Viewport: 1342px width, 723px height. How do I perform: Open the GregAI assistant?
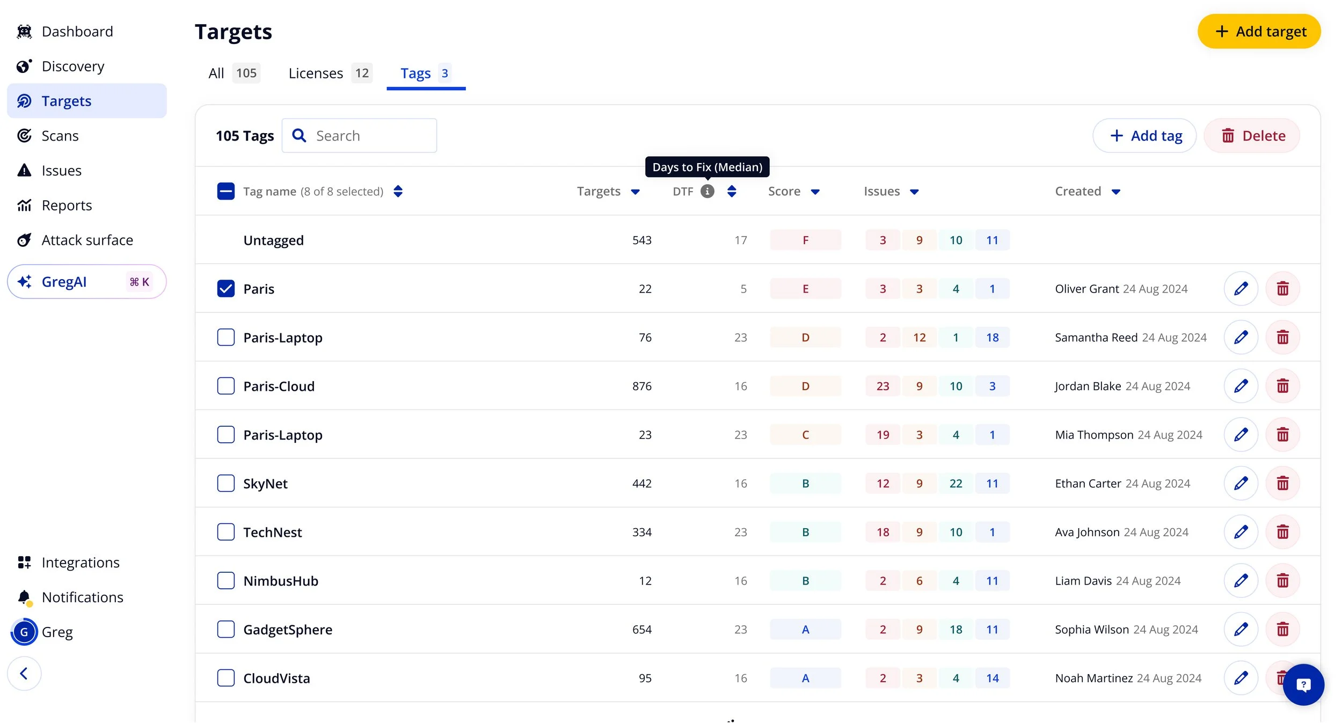(64, 281)
